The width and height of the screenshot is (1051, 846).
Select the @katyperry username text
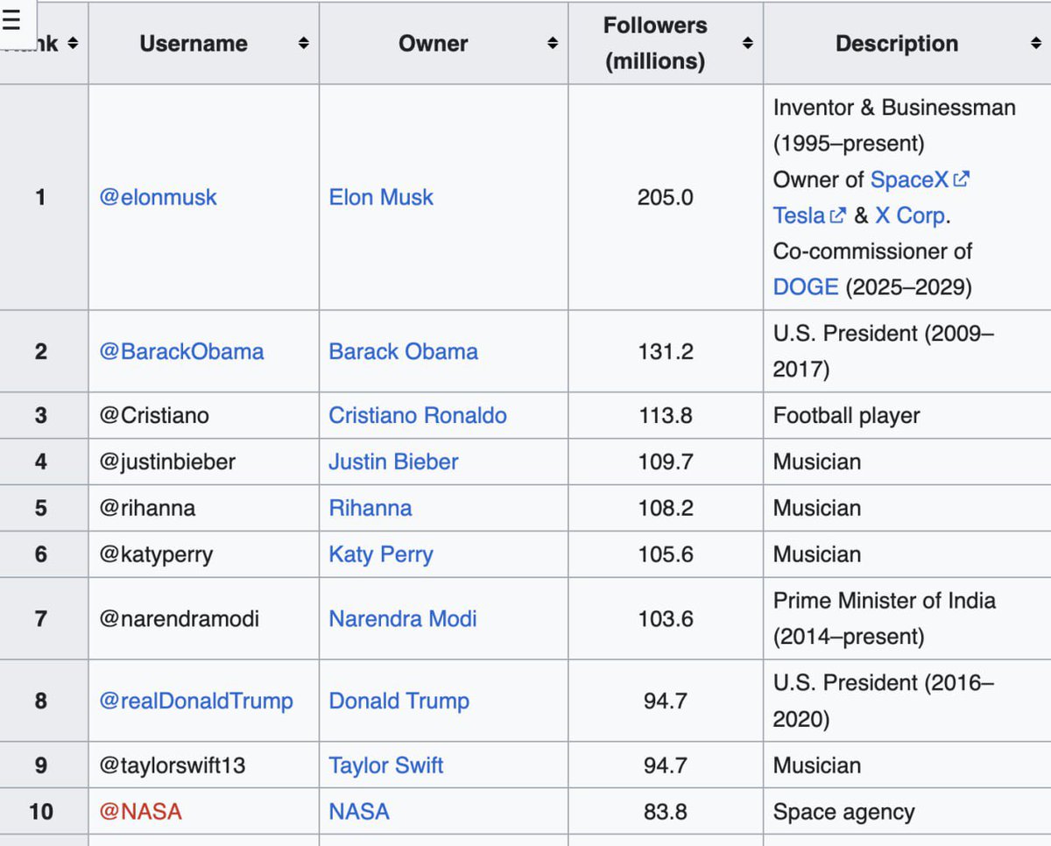pyautogui.click(x=156, y=554)
